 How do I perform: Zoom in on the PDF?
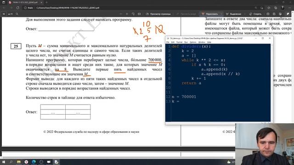coord(127,14)
